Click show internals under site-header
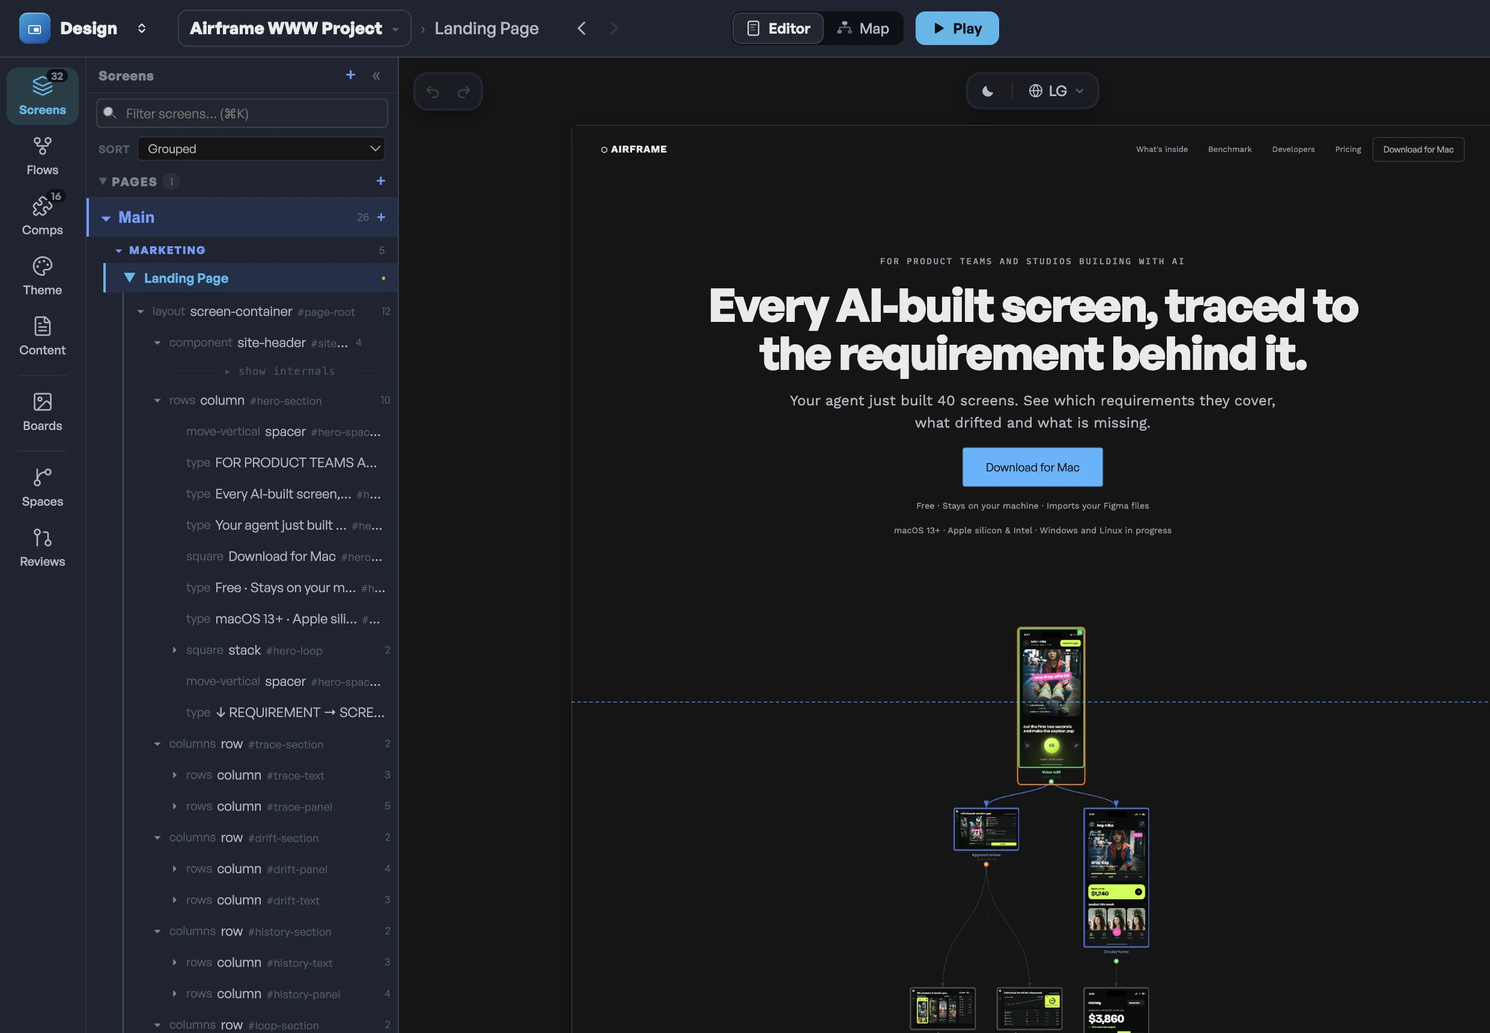 click(x=280, y=371)
